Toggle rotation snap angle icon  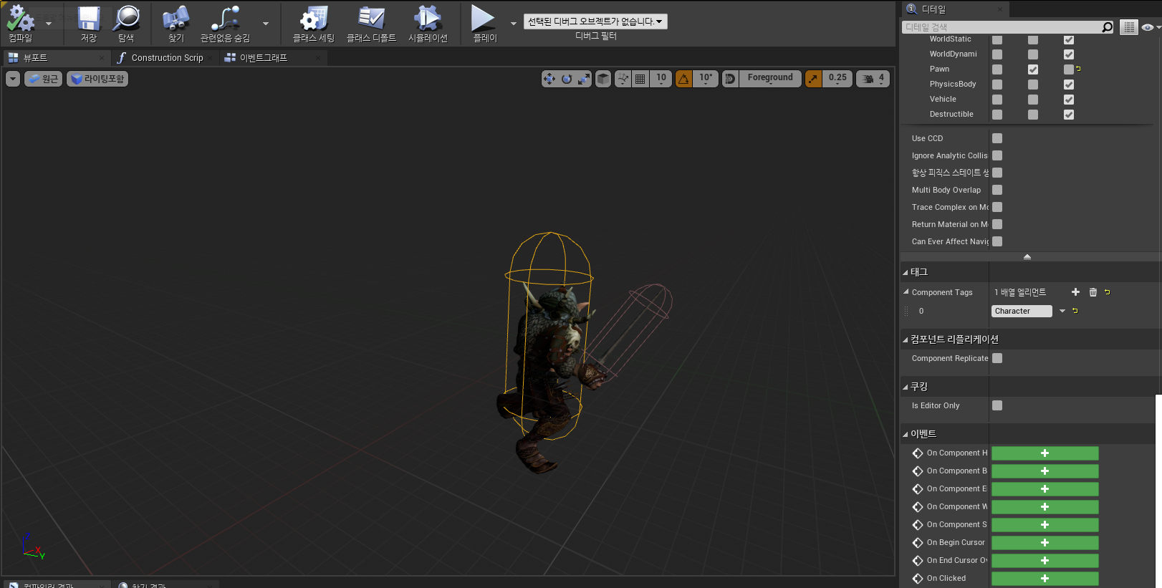(x=684, y=79)
